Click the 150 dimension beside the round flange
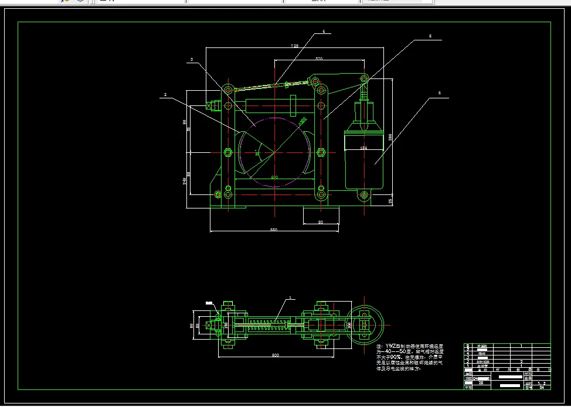Viewport: 571px width, 407px height. point(349,325)
